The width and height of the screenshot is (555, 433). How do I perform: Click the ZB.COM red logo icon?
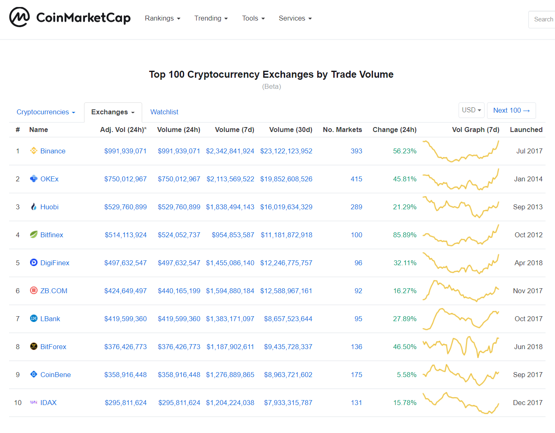tap(34, 291)
